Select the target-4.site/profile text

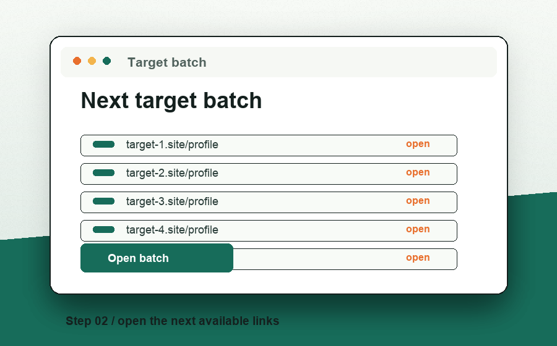(x=172, y=230)
